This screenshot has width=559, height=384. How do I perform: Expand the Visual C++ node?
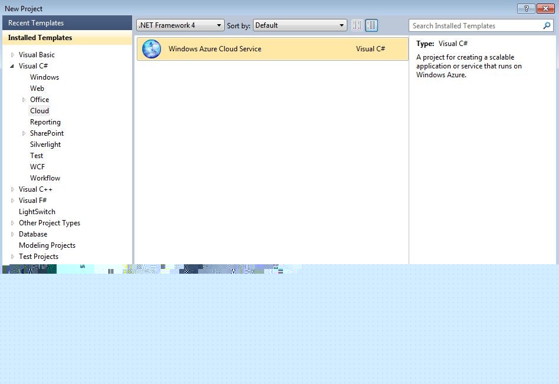point(12,189)
